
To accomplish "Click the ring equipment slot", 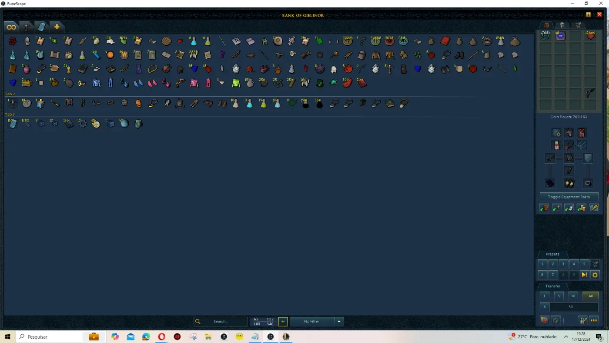I will click(x=588, y=183).
